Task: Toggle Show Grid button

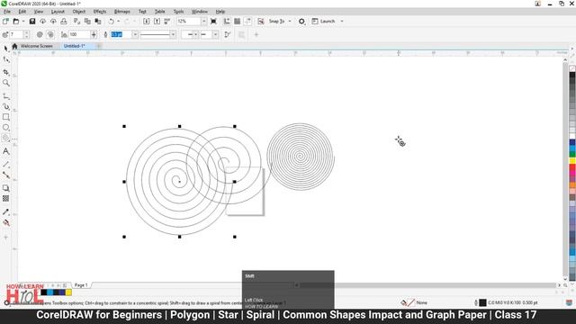Action: click(x=238, y=22)
